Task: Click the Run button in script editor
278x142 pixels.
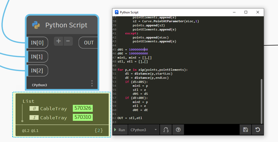Action: (120, 130)
